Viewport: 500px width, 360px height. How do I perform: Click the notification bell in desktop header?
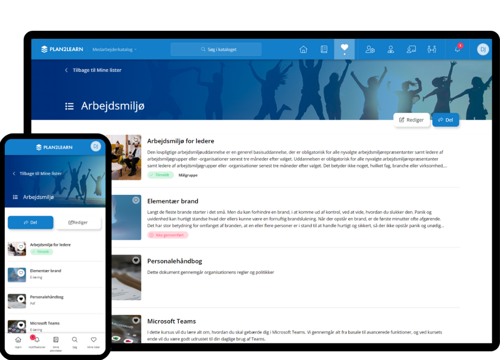click(x=458, y=49)
